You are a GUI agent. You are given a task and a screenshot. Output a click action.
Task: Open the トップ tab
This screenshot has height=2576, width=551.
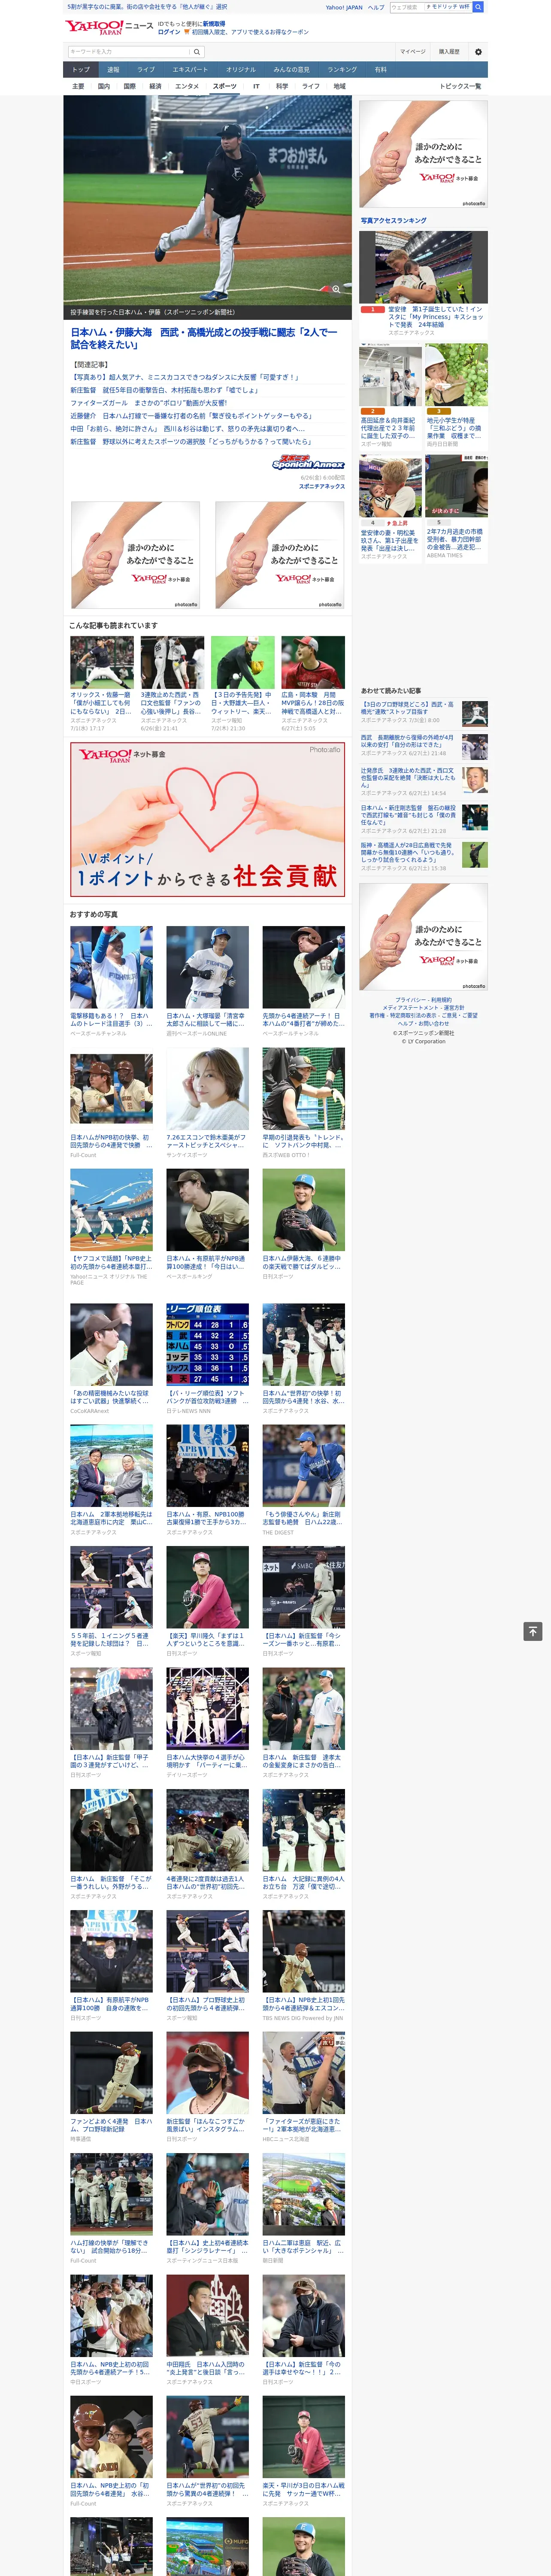(81, 70)
